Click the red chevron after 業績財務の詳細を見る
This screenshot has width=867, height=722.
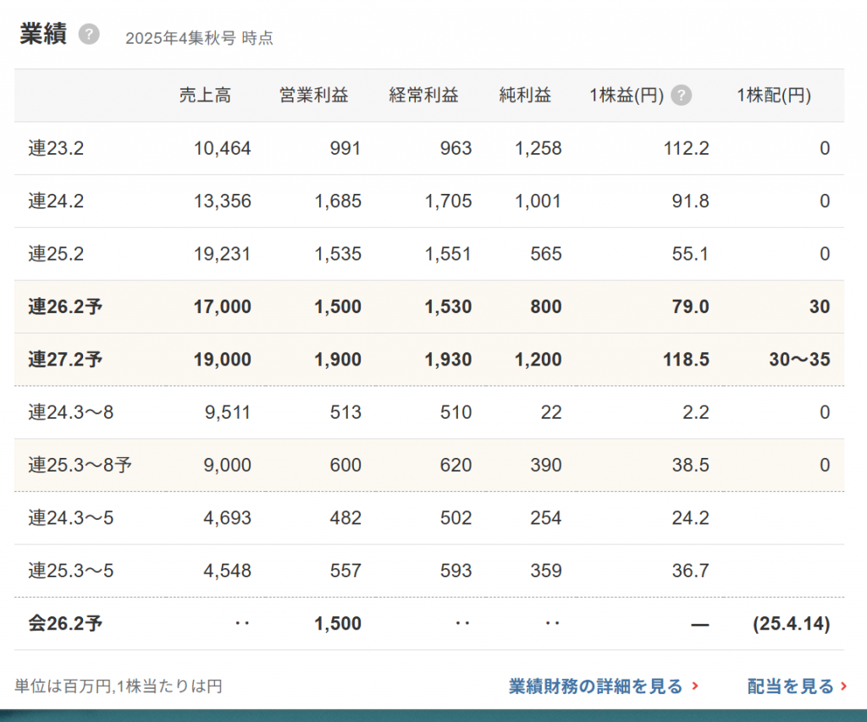695,686
